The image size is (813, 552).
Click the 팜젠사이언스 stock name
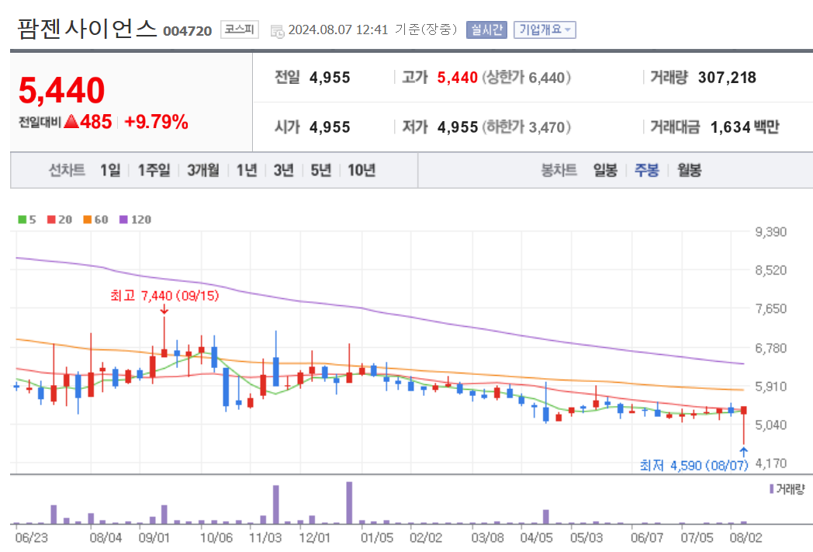click(87, 28)
